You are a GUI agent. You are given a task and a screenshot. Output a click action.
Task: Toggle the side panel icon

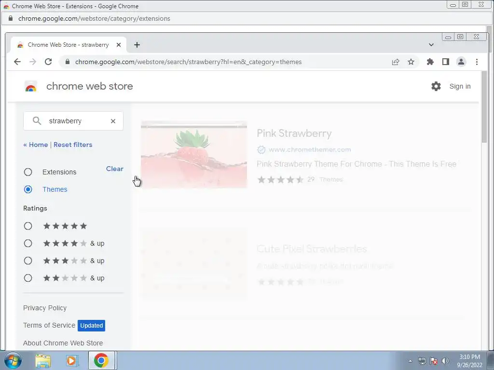pos(445,62)
